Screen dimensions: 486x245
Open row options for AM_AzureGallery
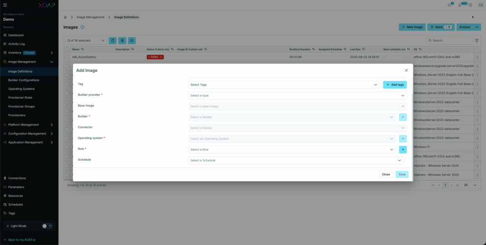point(477,57)
